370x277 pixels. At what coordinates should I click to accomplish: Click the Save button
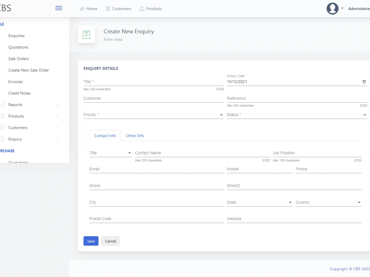coord(91,241)
